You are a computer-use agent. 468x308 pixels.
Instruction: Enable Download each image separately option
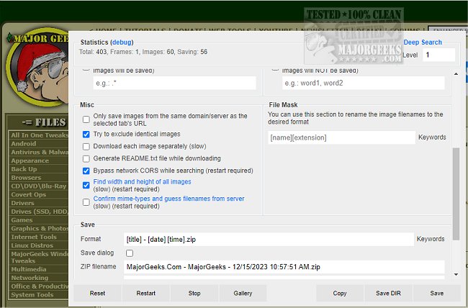point(86,147)
